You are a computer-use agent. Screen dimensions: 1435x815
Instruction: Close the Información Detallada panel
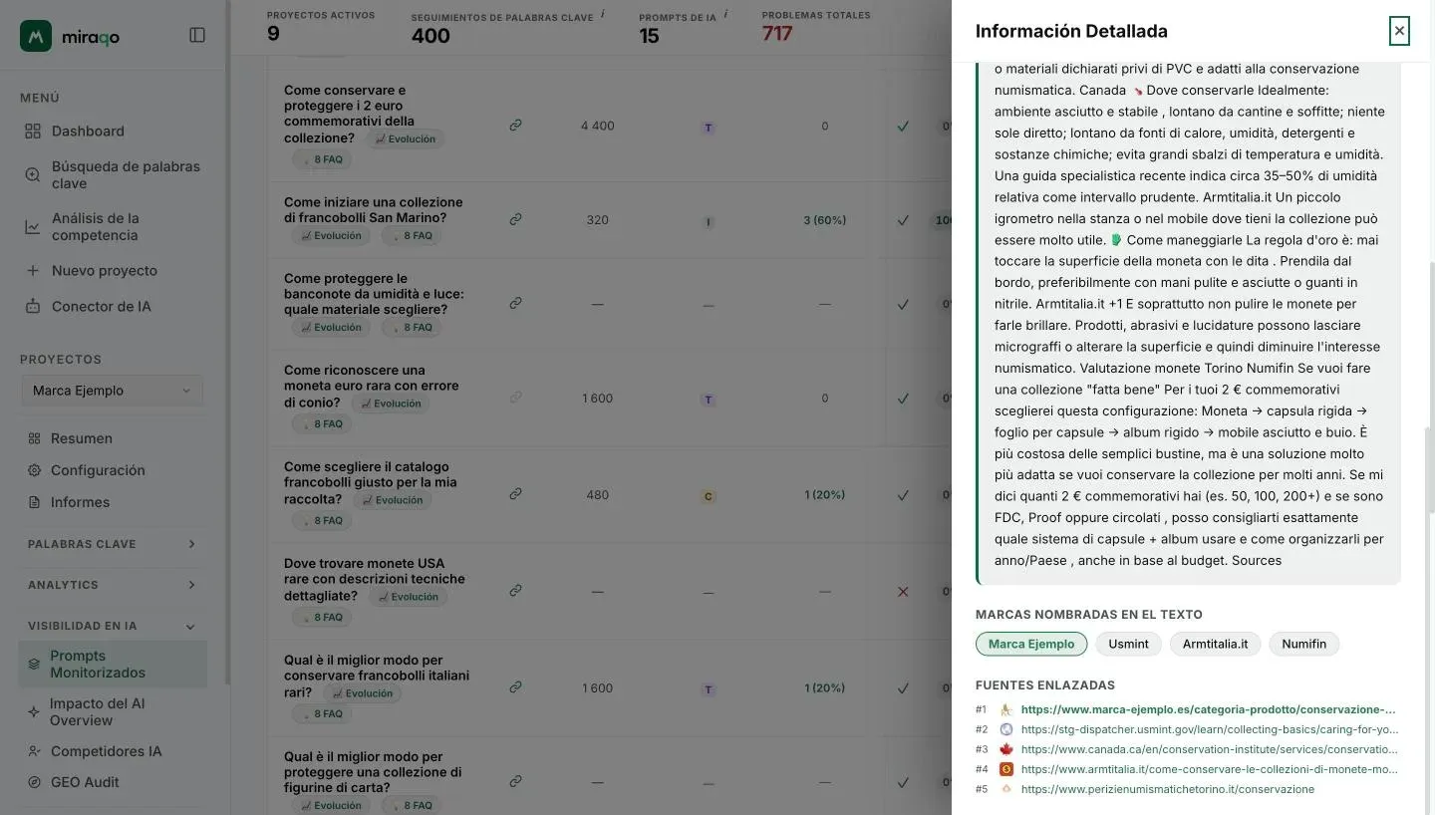[x=1399, y=31]
